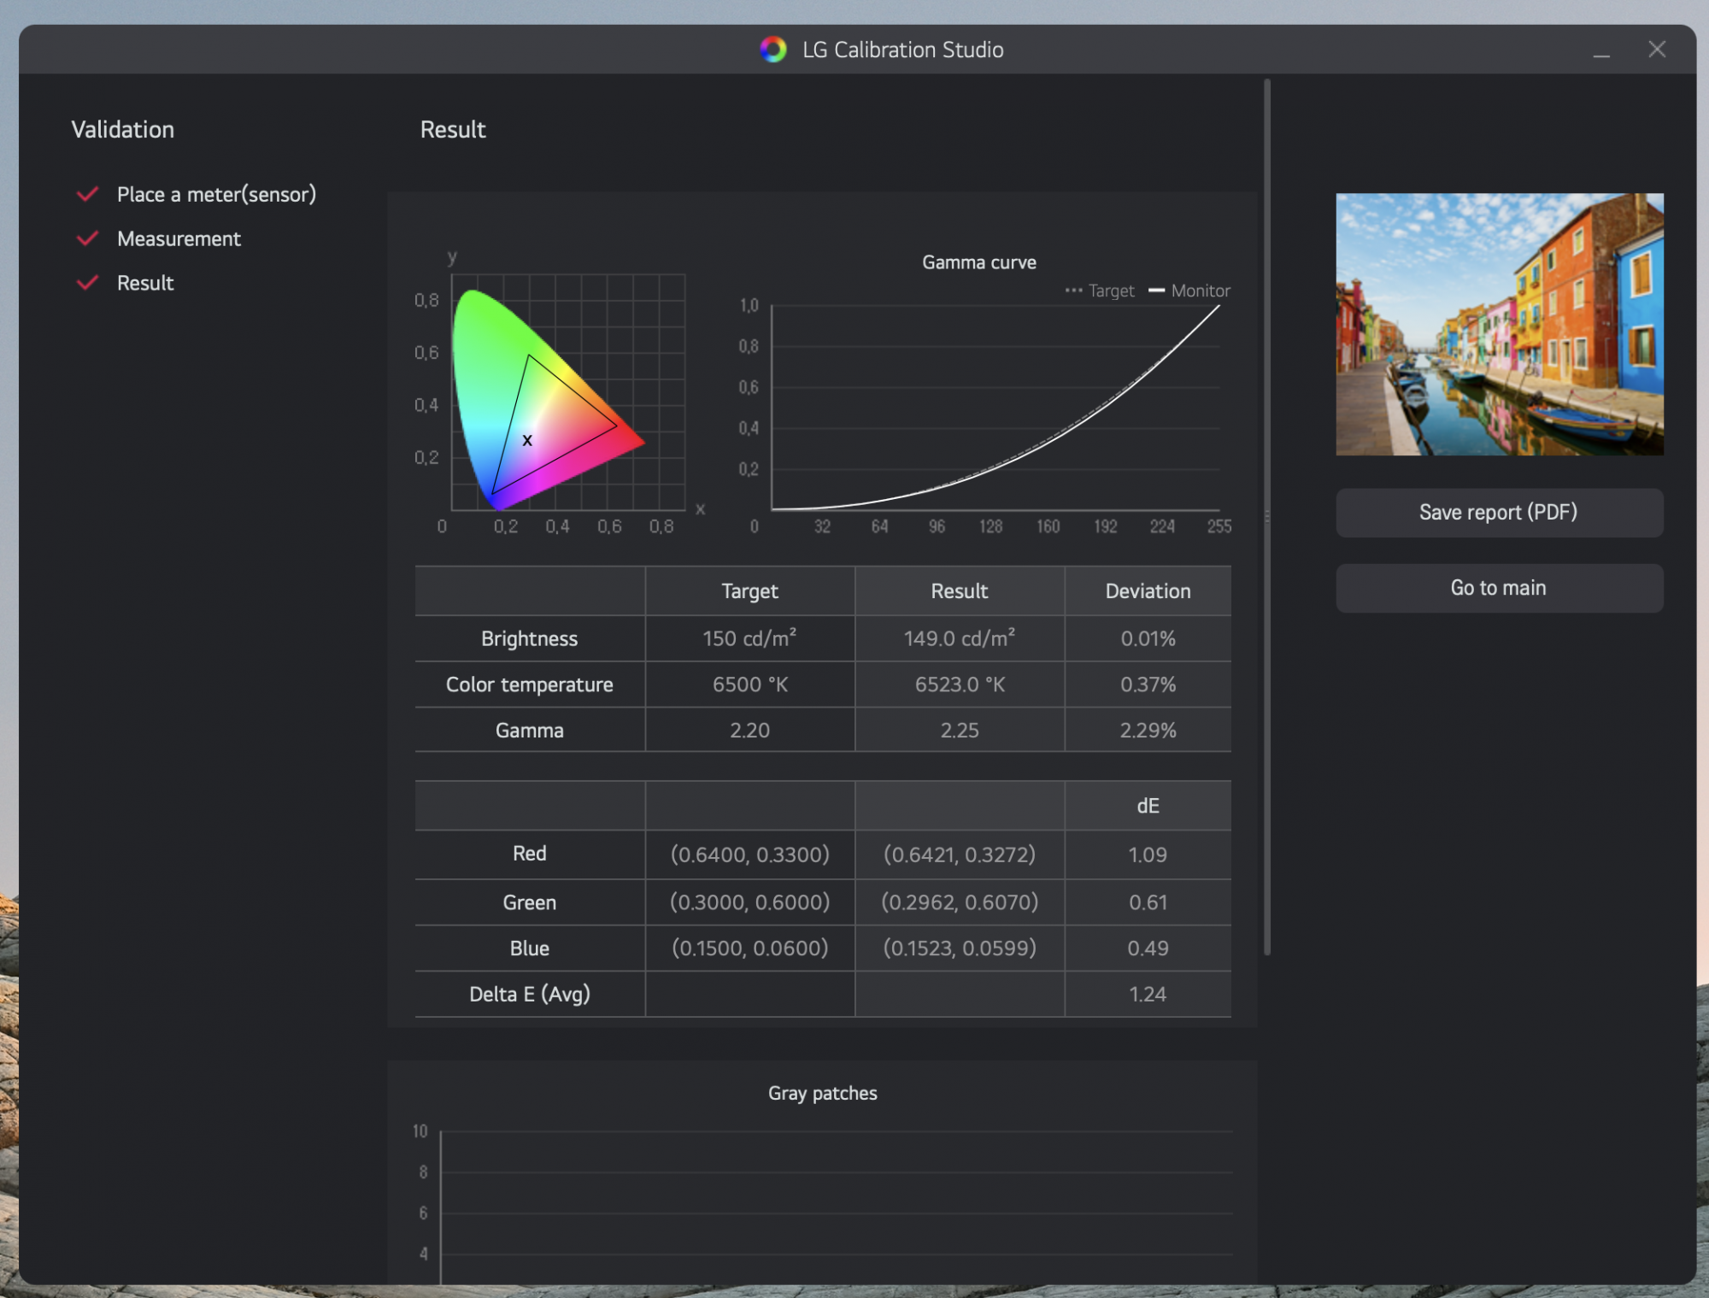Click the dotted Target legend marker
The width and height of the screenshot is (1709, 1298).
click(x=1073, y=291)
